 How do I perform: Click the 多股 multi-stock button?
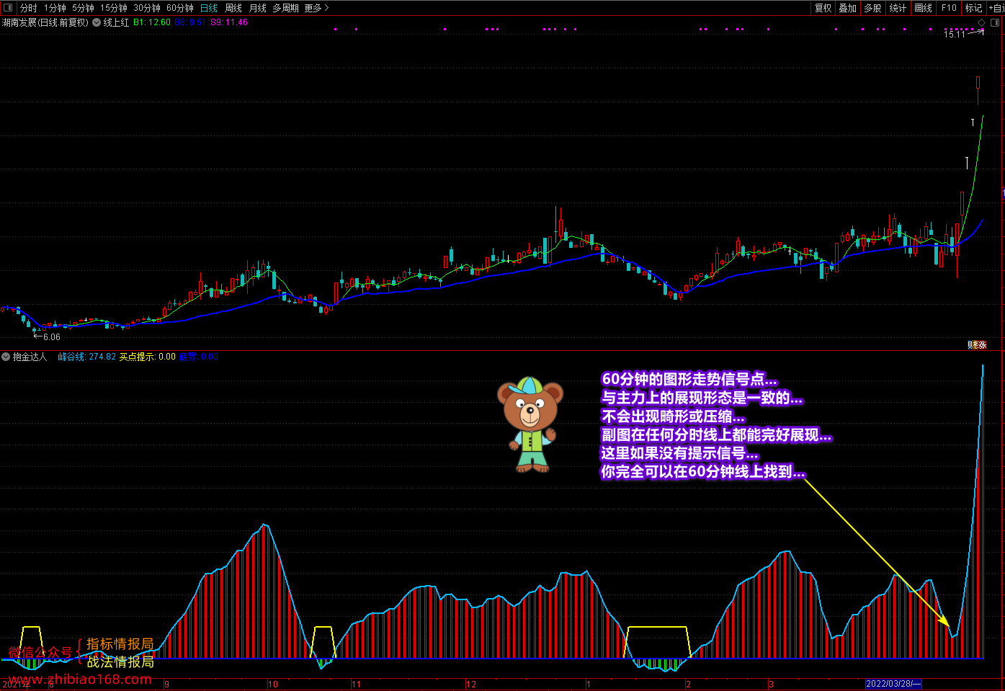(x=873, y=8)
